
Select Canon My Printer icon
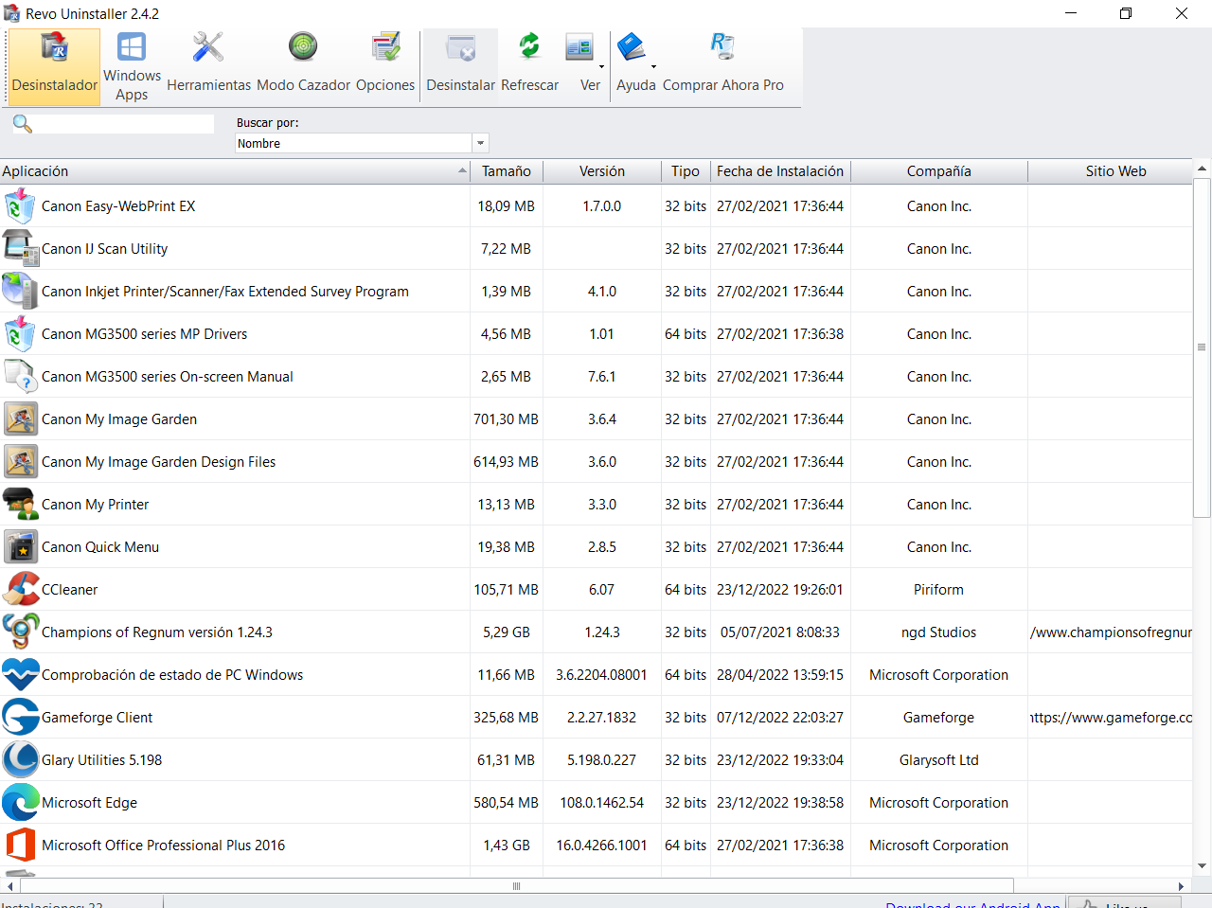point(20,504)
